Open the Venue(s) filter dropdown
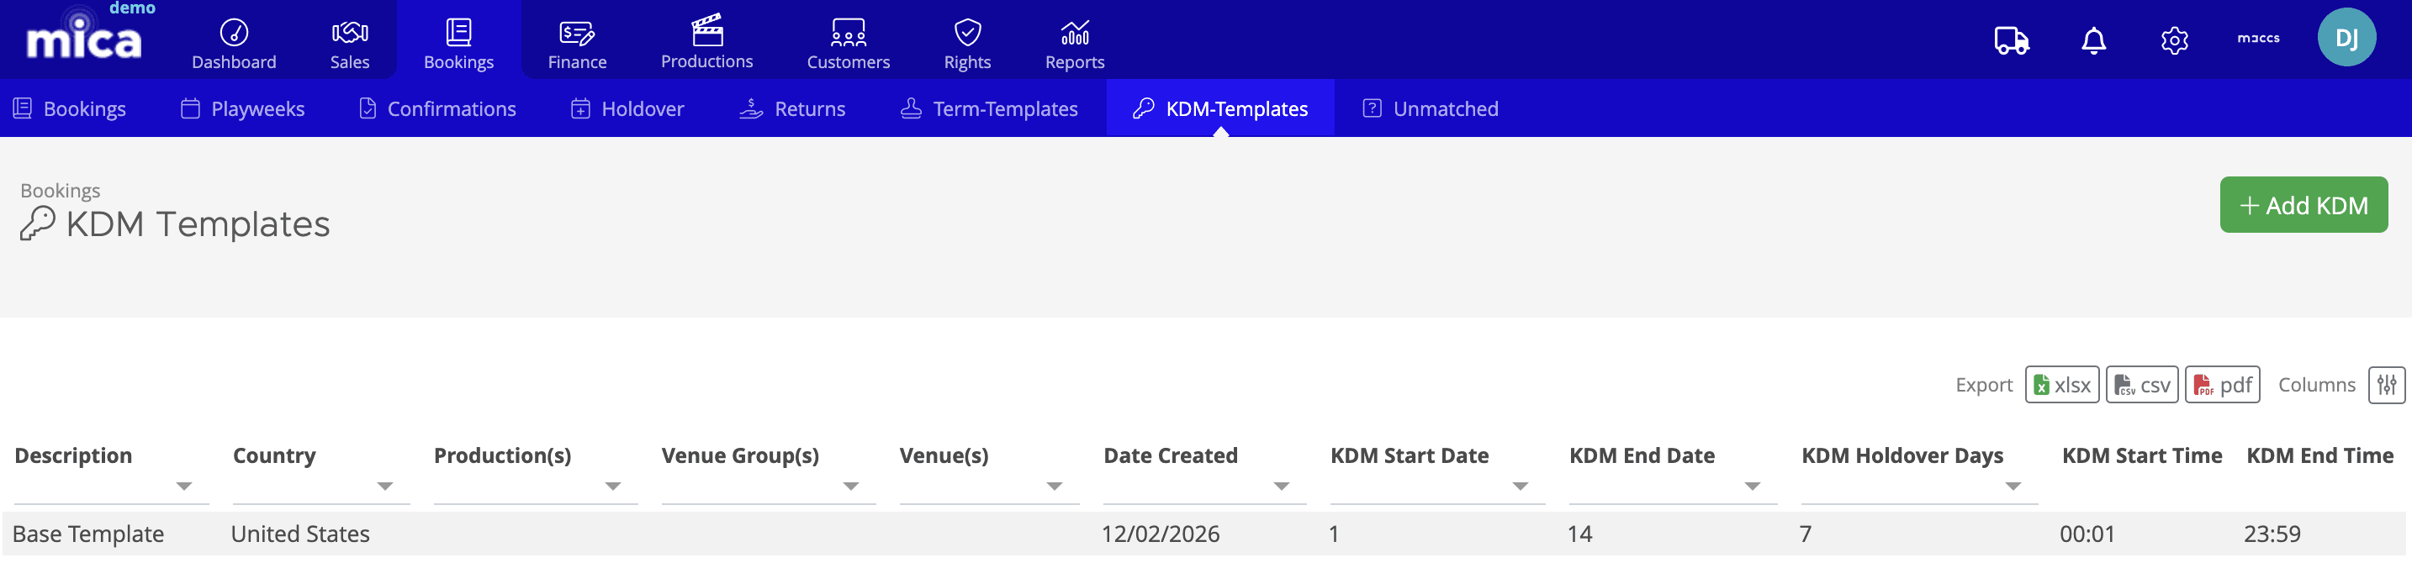Image resolution: width=2412 pixels, height=568 pixels. (1055, 486)
